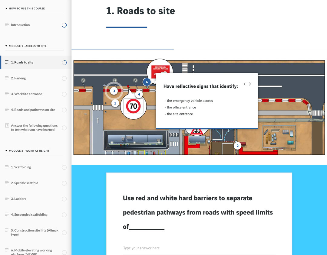The image size is (327, 255).
Task: Click the lines icon beside 2. Specific scaffold
Action: 7,182
